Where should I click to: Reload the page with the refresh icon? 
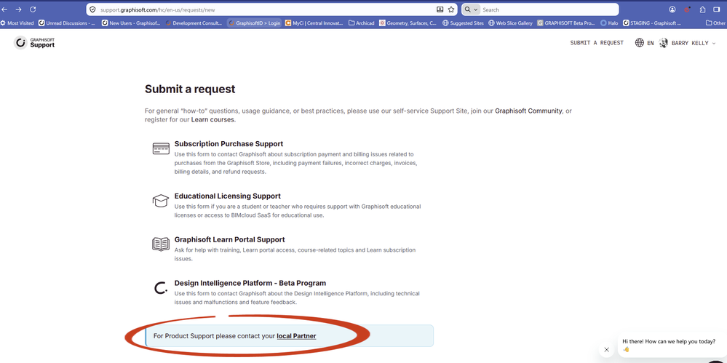coord(33,9)
